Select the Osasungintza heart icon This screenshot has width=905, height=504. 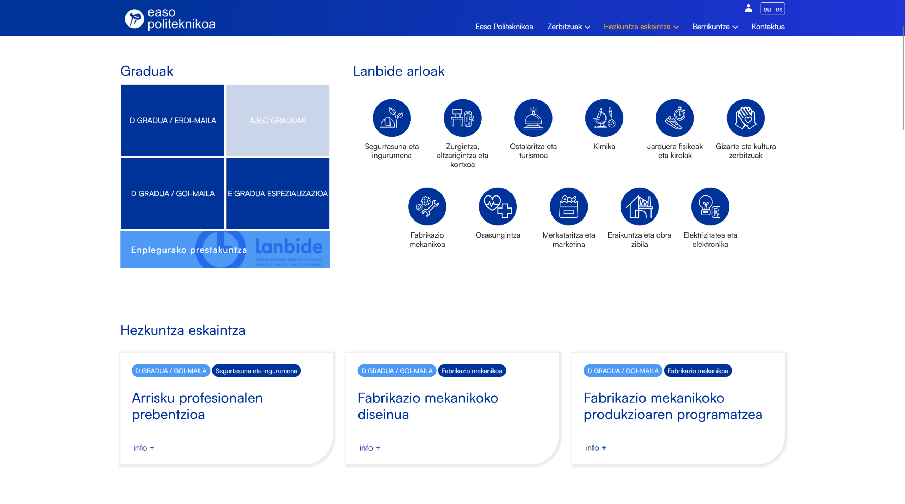498,206
